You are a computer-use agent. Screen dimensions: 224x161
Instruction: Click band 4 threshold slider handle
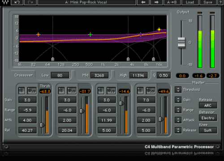[x=161, y=119]
